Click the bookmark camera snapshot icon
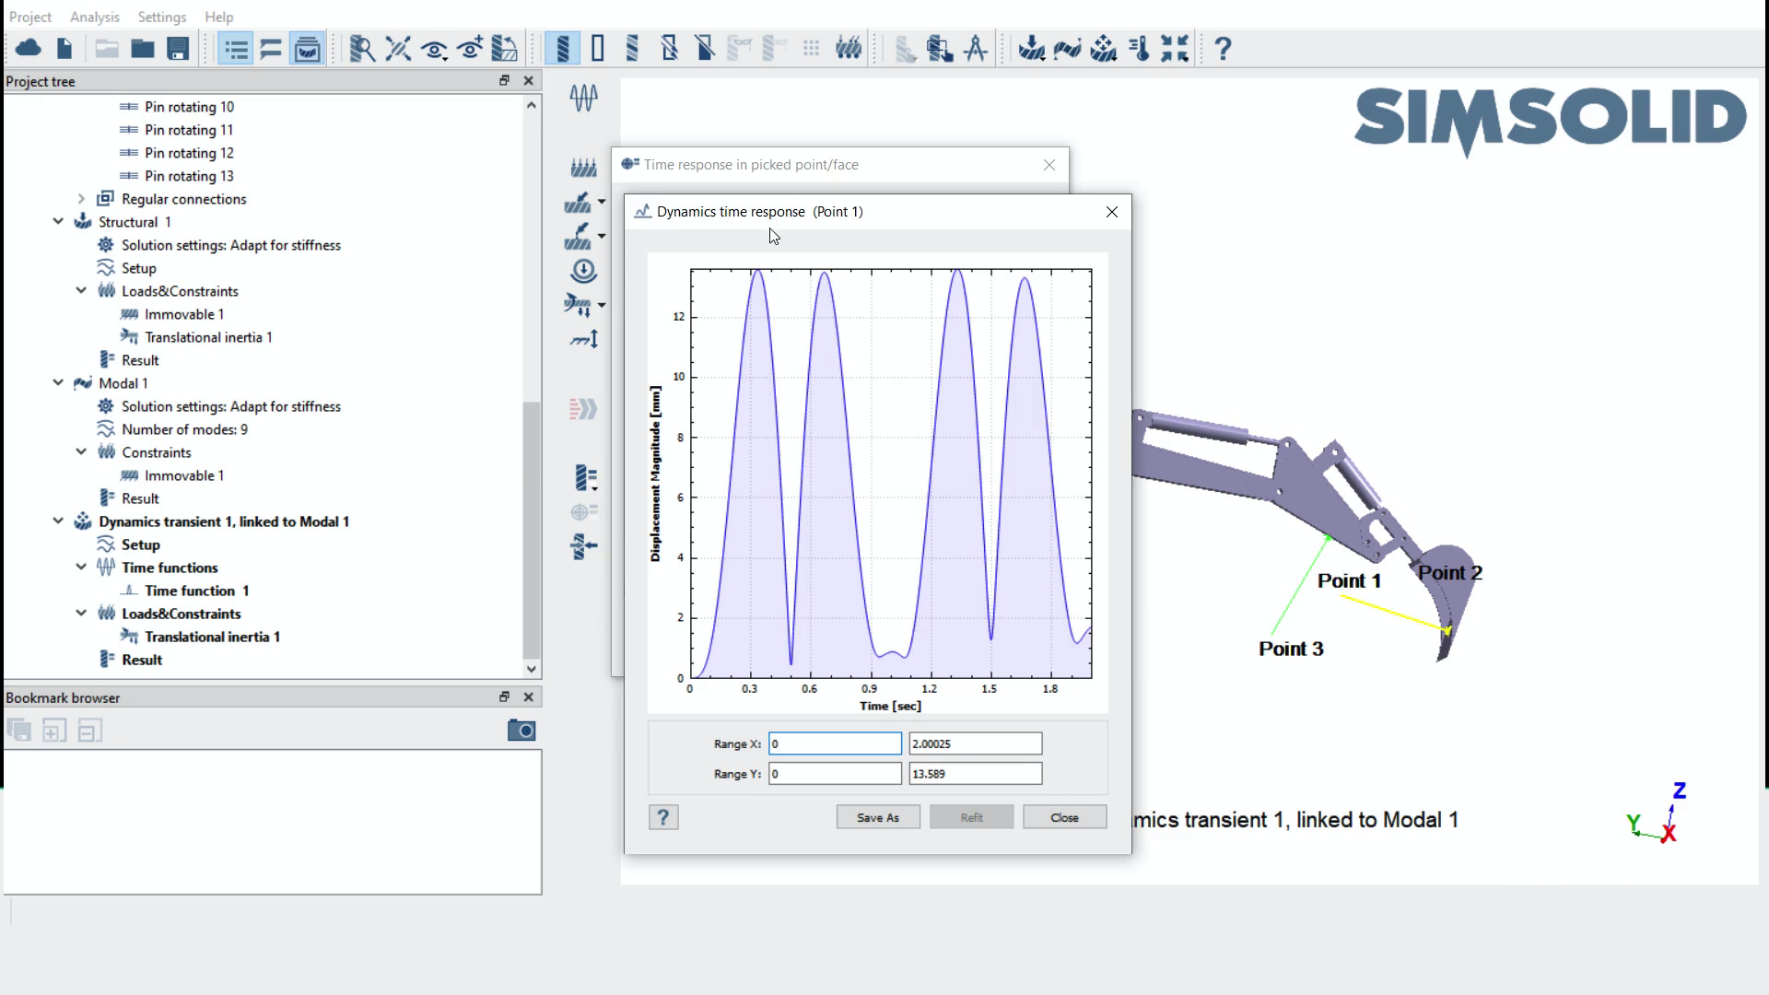Image resolution: width=1769 pixels, height=995 pixels. tap(521, 731)
